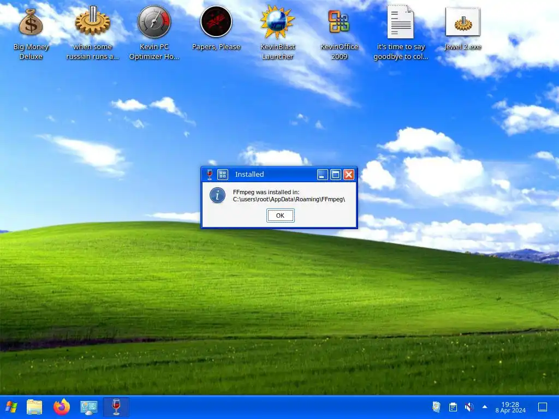
Task: Click the Wine task in the taskbar
Action: 116,407
